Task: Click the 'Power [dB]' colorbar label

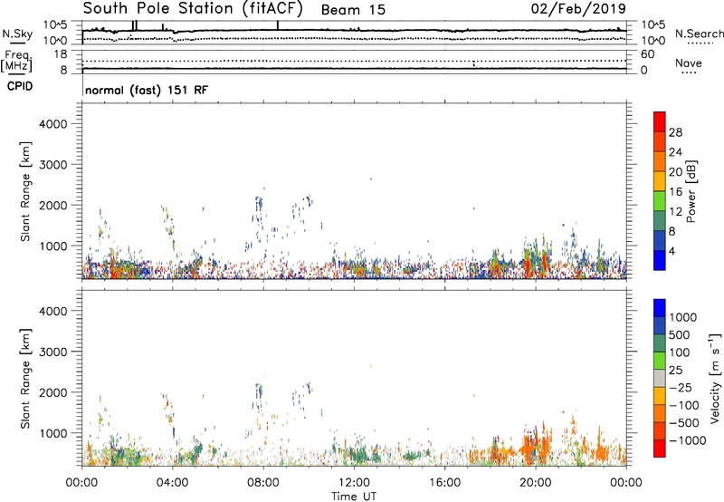Action: tap(691, 191)
